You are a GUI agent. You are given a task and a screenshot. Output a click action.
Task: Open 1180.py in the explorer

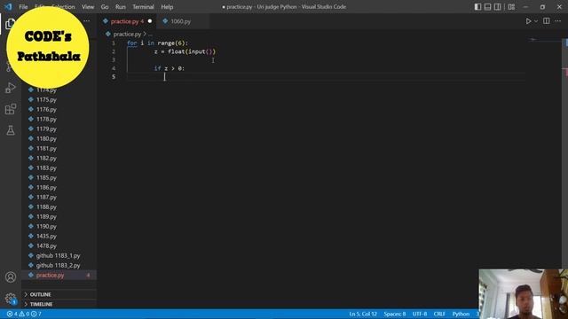click(46, 138)
